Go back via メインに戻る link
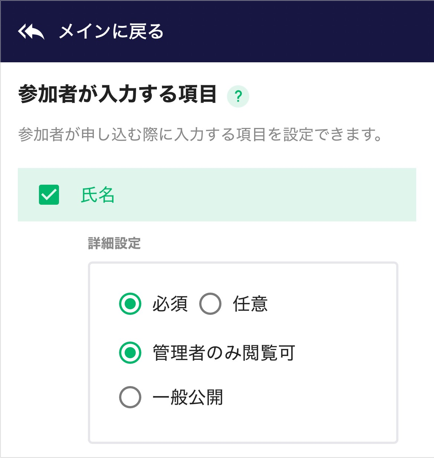This screenshot has width=434, height=458. click(x=111, y=32)
